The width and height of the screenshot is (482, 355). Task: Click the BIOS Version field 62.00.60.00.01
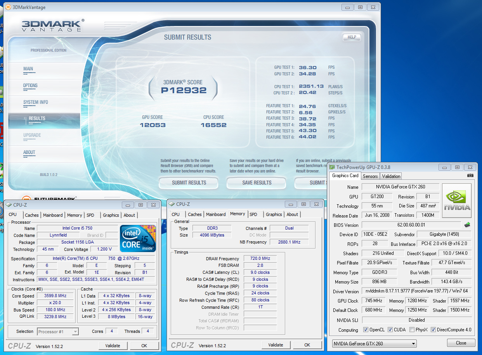(412, 225)
